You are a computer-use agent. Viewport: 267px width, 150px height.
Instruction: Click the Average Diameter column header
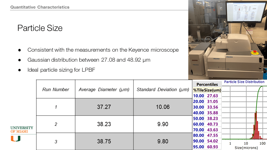(104, 89)
